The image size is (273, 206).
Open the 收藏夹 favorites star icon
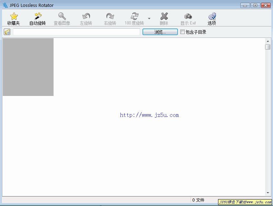14,16
